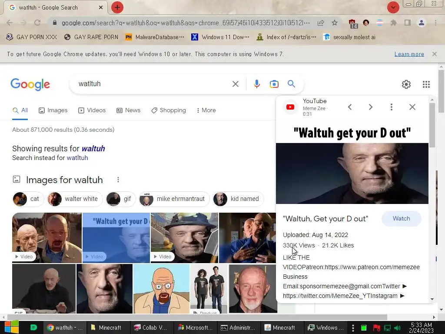This screenshot has width=445, height=334.
Task: Select the mike ehrmantraut filter chip
Action: click(x=174, y=199)
